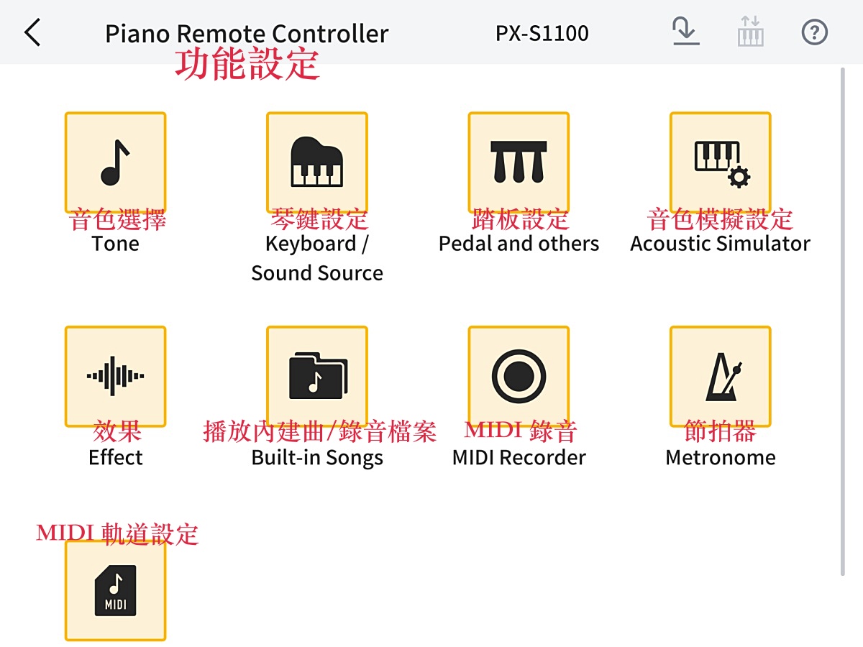This screenshot has height=647, width=863.
Task: Open the Acoustic Simulator icon
Action: coord(720,162)
